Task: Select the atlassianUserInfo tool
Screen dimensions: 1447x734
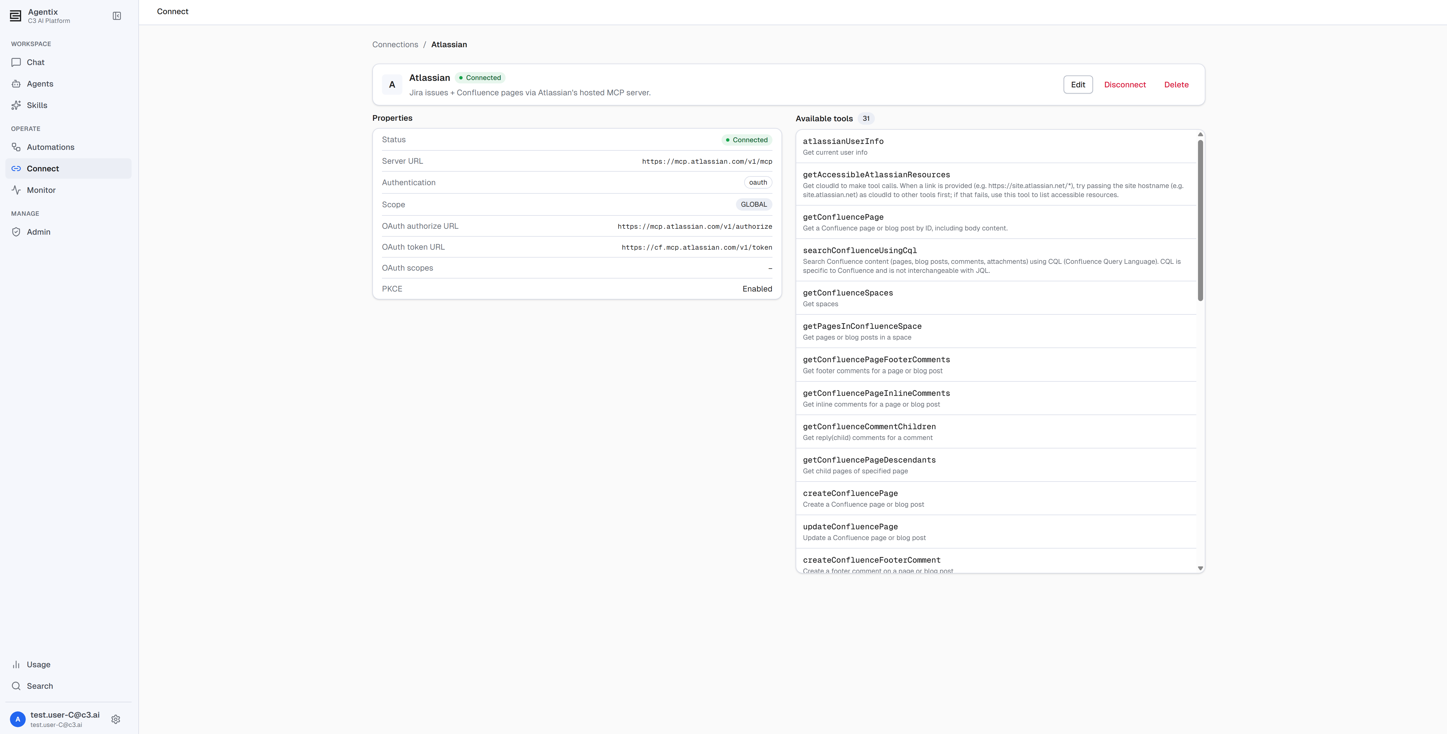Action: [x=996, y=146]
